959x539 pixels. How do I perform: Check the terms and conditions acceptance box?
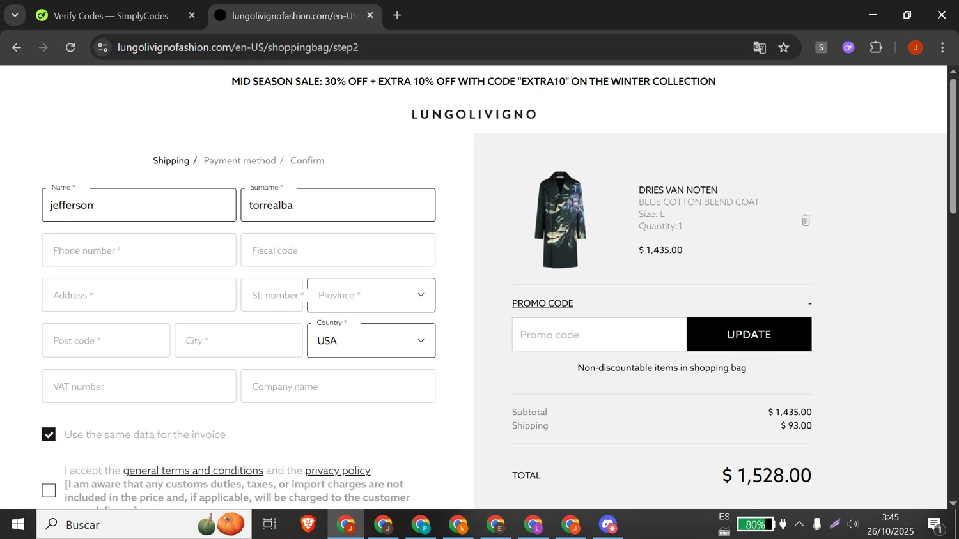(x=49, y=490)
